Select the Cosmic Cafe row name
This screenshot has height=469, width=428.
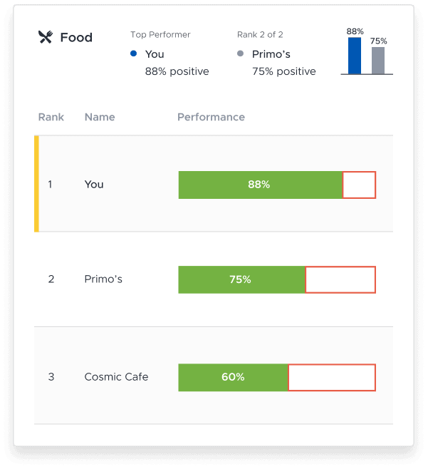click(x=116, y=376)
